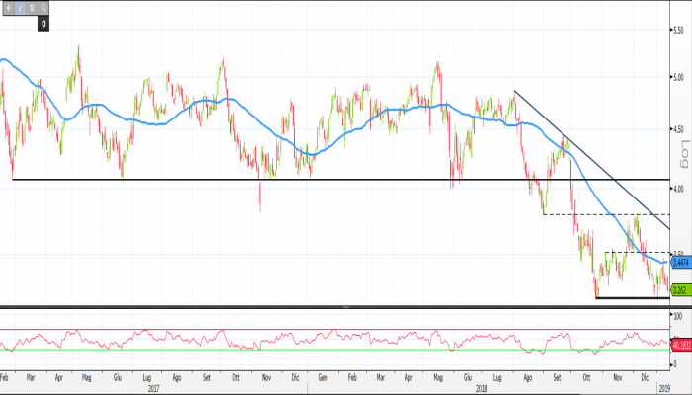Click the green 3.262 last price label
The image size is (692, 395).
(x=679, y=290)
